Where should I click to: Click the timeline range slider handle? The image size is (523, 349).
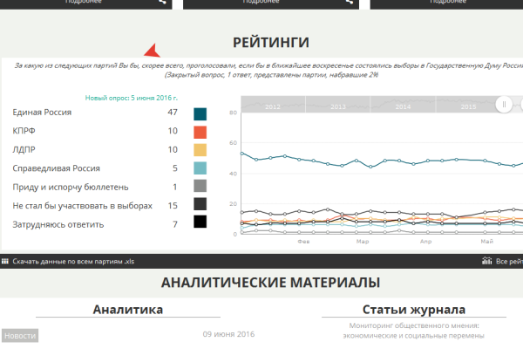pos(504,105)
